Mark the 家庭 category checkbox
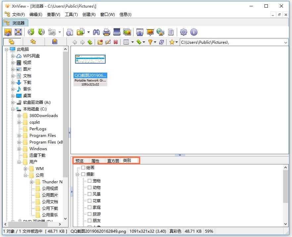Image resolution: width=292 pixels, height=237 pixels. 90,207
